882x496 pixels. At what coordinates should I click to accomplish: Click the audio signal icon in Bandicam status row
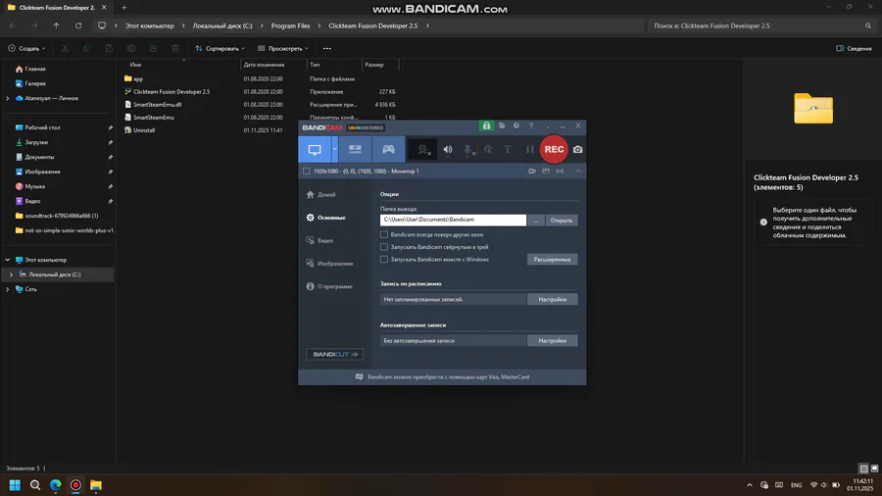click(x=560, y=171)
